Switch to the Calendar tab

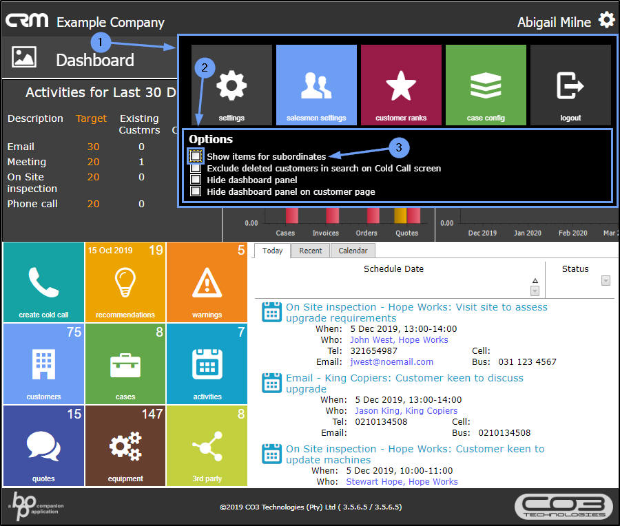pyautogui.click(x=353, y=251)
